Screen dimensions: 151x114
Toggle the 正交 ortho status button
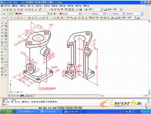tap(50, 108)
